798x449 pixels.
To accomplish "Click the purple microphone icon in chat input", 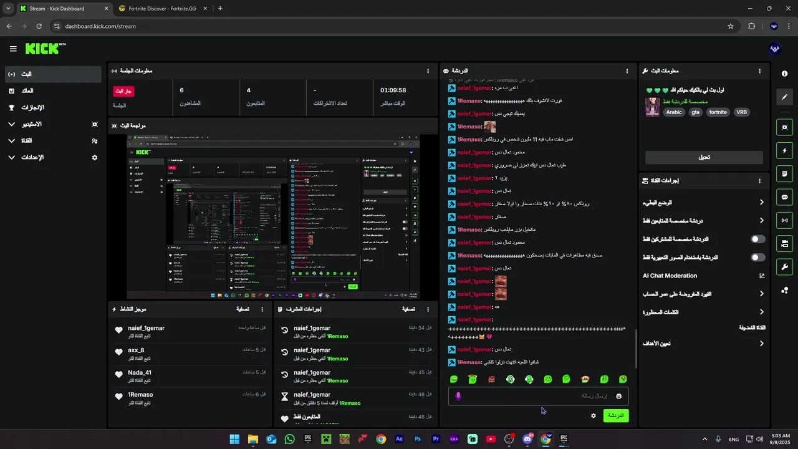I will [458, 396].
